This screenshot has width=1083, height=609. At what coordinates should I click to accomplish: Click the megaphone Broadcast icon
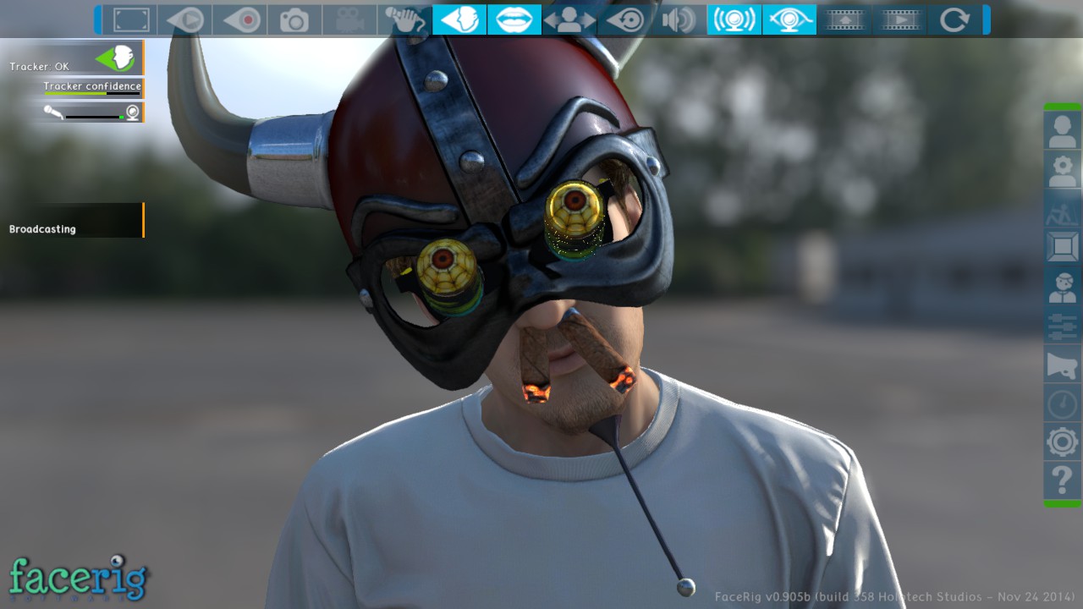pyautogui.click(x=1062, y=365)
